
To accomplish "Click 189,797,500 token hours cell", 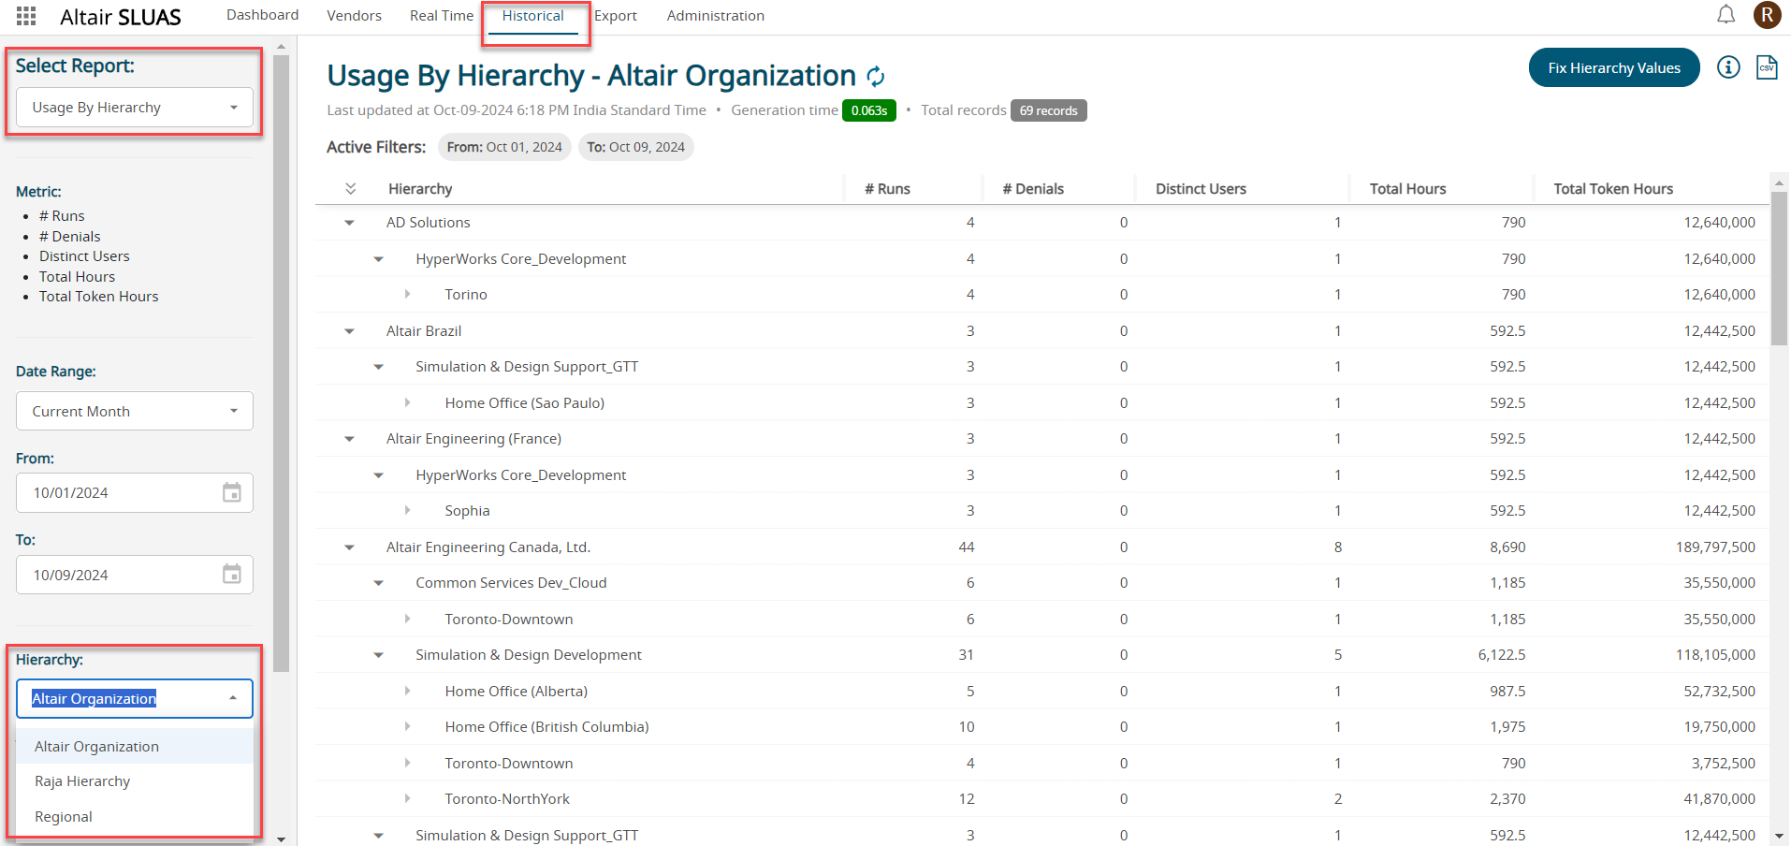I will pyautogui.click(x=1715, y=547).
